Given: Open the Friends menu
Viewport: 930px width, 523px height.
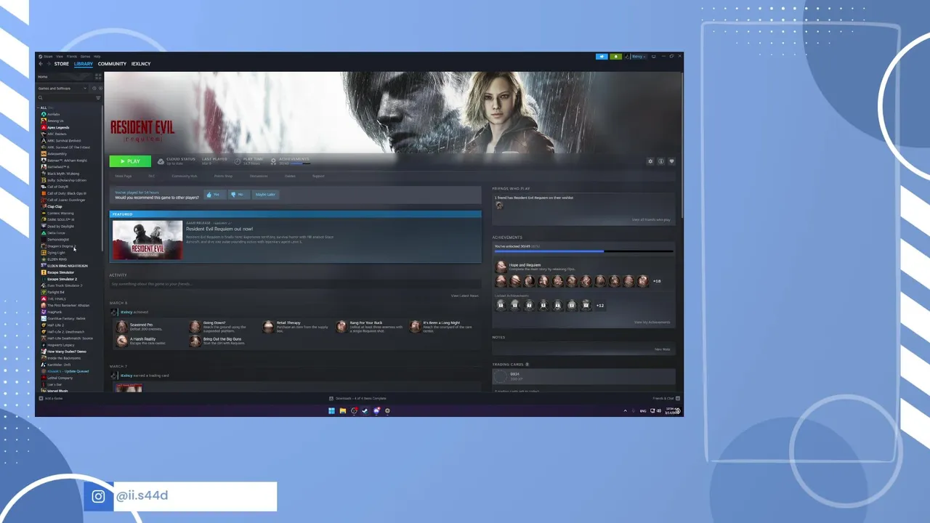Looking at the screenshot, I should point(72,57).
